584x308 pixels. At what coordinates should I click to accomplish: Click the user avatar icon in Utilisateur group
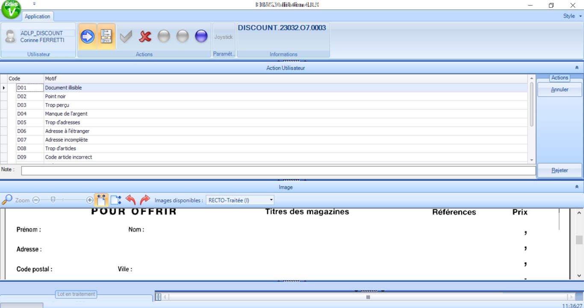pos(10,36)
